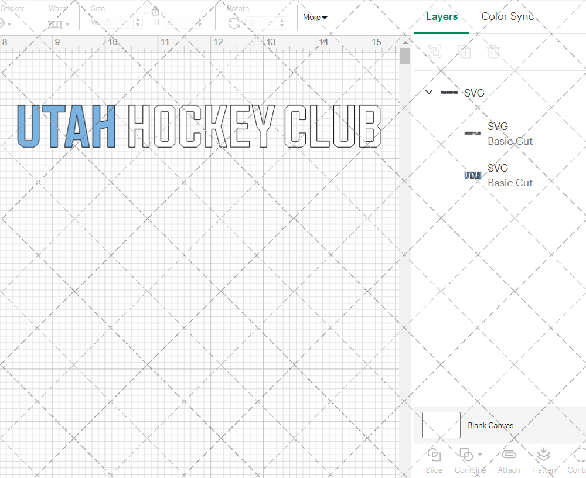586x478 pixels.
Task: Open the Combine dropdown arrow
Action: click(x=480, y=455)
